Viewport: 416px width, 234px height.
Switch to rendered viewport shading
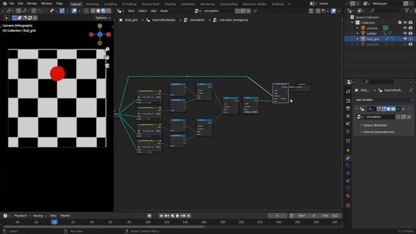click(x=109, y=11)
